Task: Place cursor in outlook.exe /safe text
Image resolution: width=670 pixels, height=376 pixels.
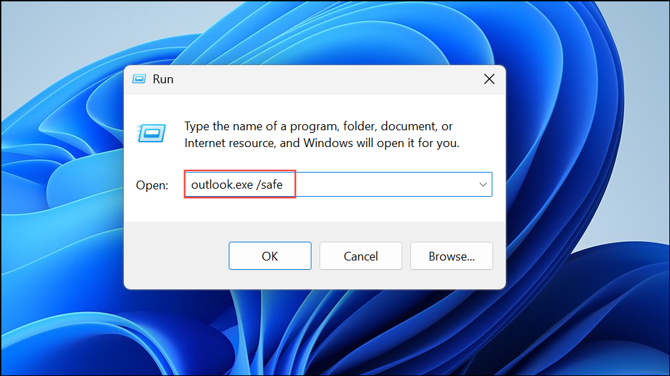Action: point(237,185)
